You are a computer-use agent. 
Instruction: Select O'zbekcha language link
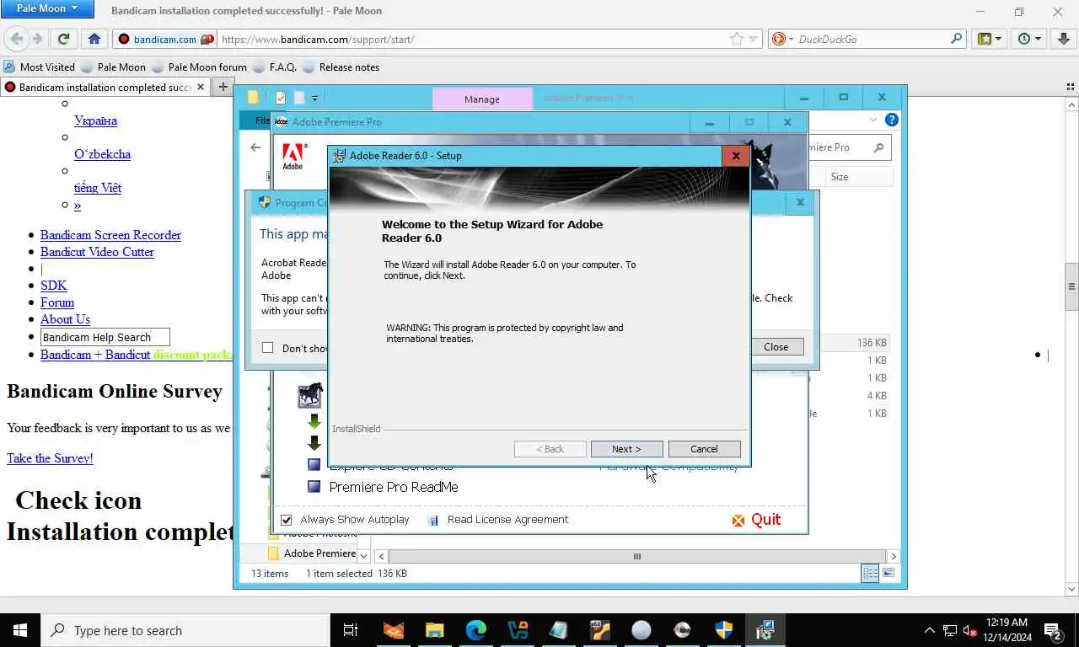point(102,154)
